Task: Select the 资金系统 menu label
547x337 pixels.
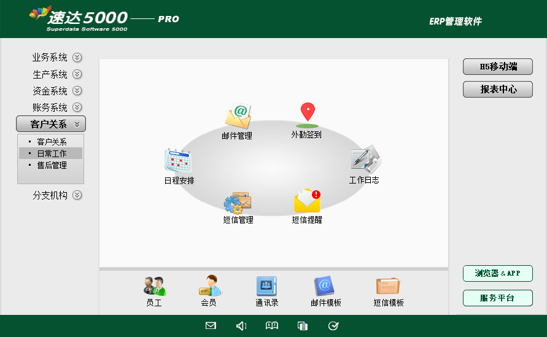Action: [50, 91]
